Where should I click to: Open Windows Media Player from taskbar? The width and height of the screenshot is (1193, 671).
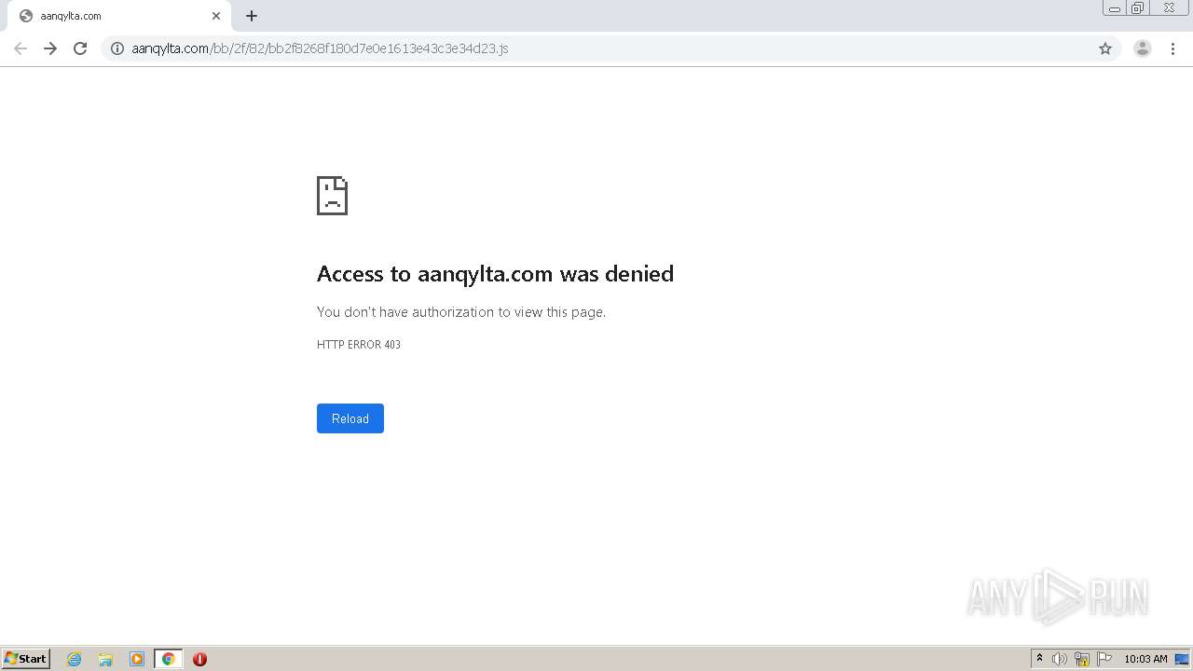click(137, 659)
